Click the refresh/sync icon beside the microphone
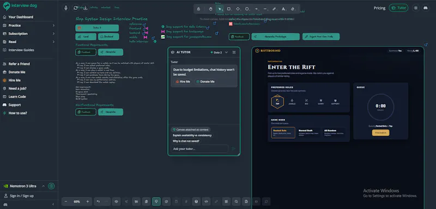Image resolution: width=436 pixels, height=209 pixels. coord(76,8)
